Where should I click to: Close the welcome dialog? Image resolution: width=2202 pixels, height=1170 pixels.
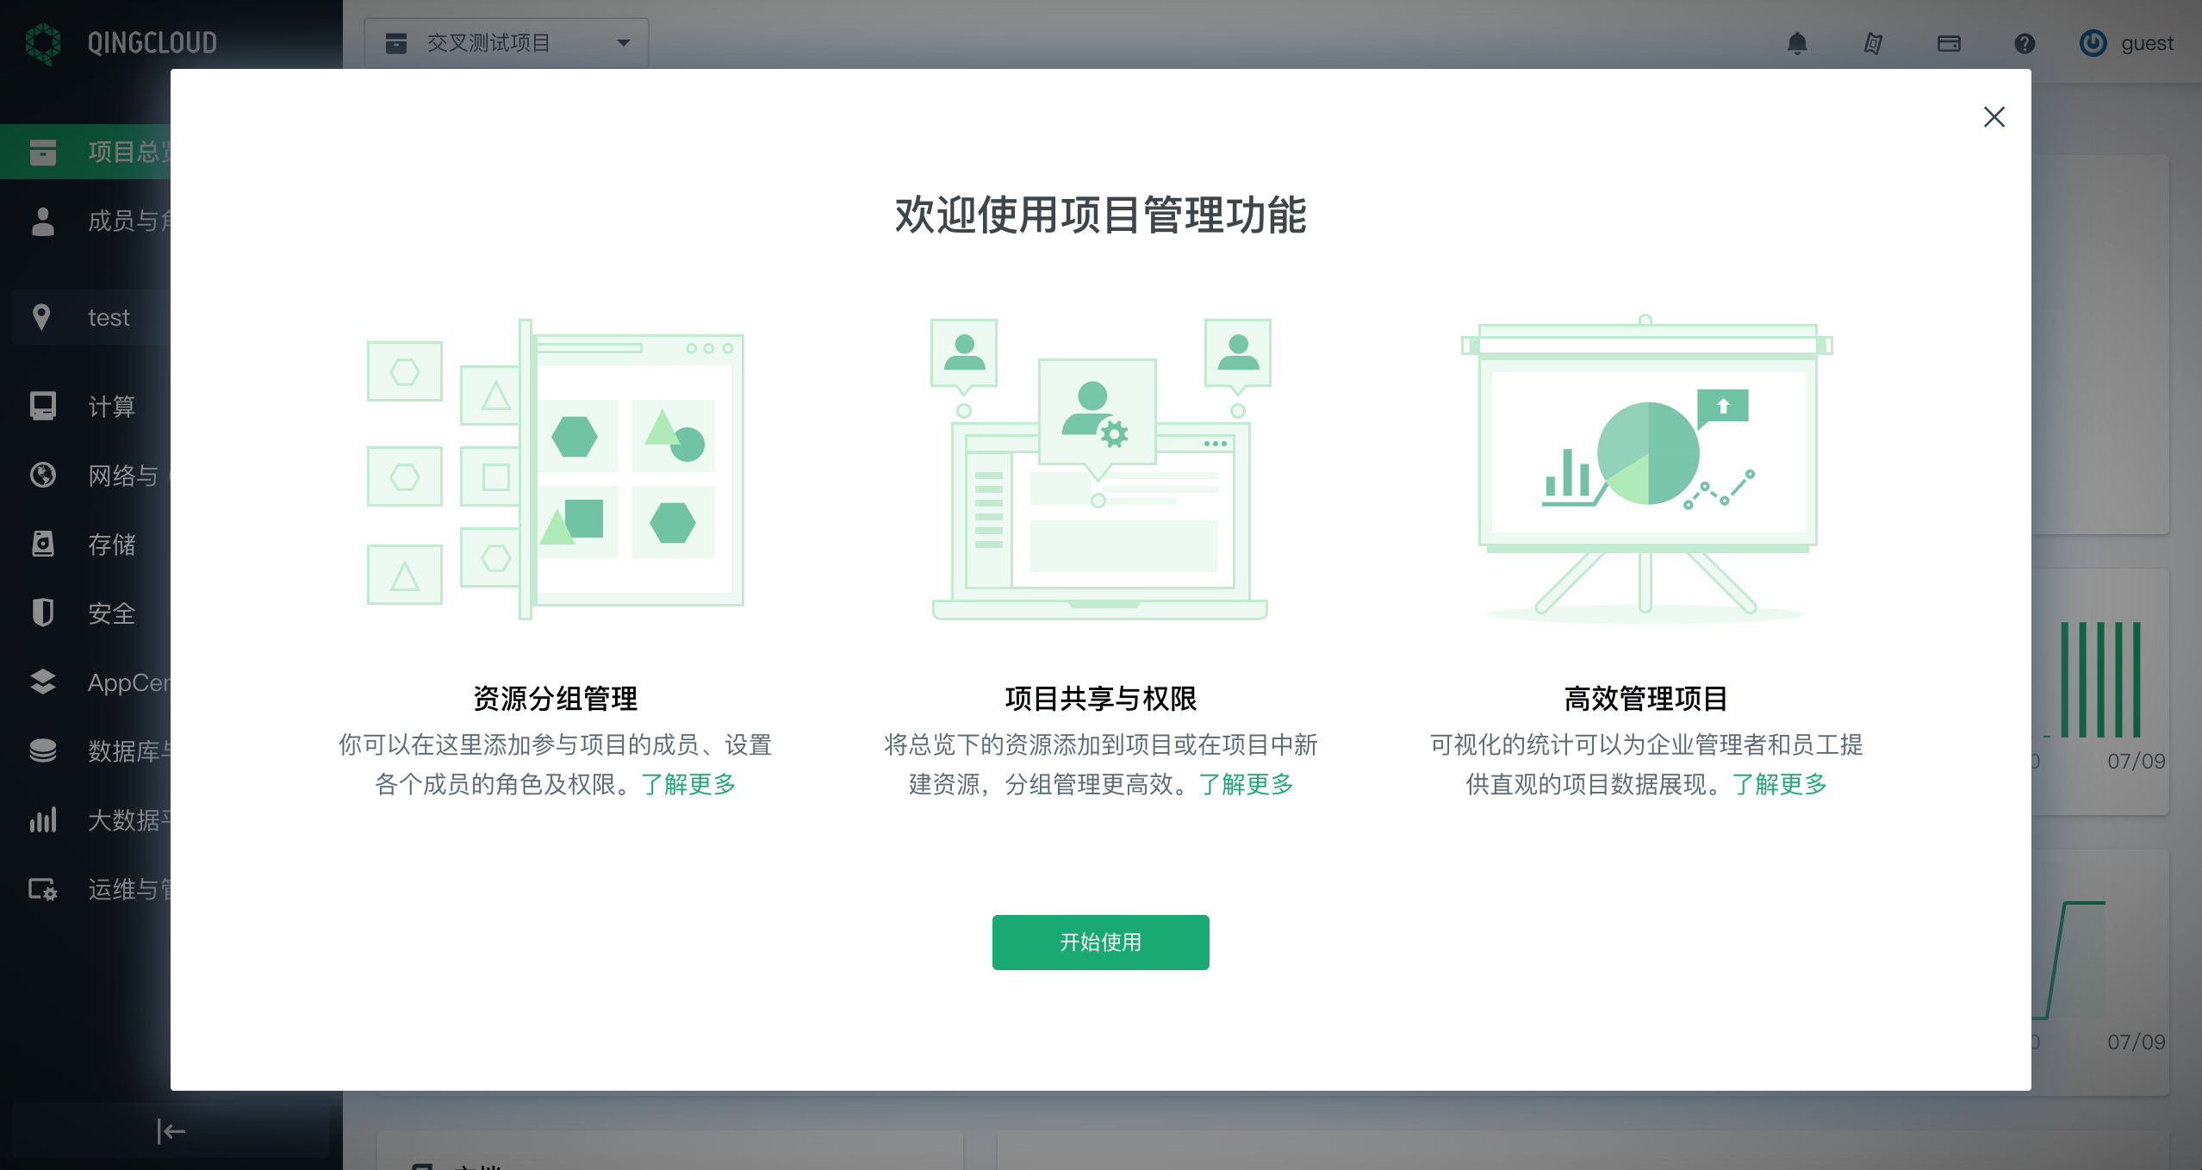pyautogui.click(x=1994, y=117)
